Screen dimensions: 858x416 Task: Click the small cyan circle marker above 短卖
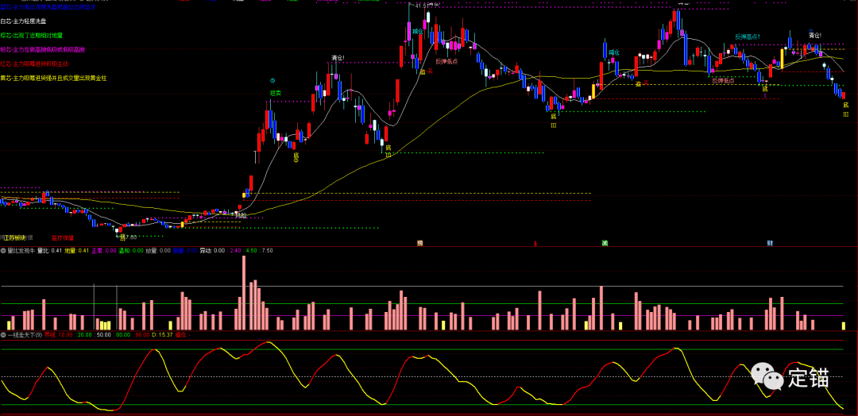pos(272,81)
